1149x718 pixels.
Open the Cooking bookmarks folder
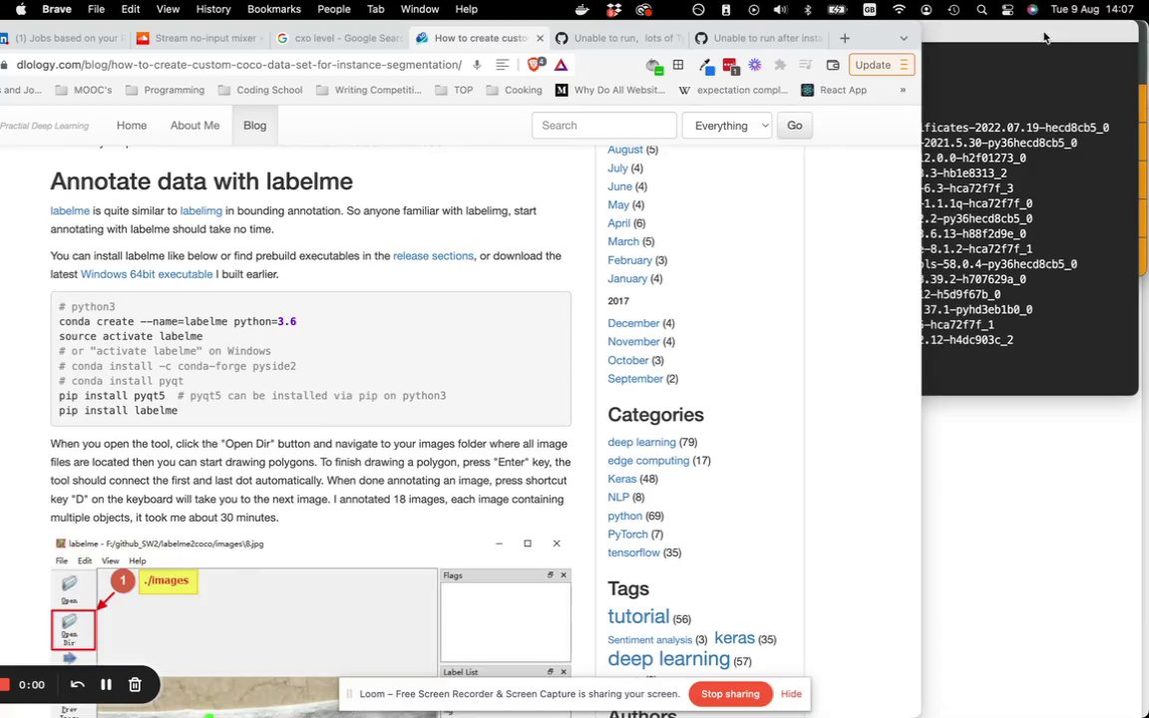pyautogui.click(x=515, y=90)
